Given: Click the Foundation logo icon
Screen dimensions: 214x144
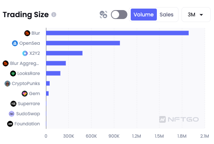Looking at the screenshot, I should [x=10, y=124].
